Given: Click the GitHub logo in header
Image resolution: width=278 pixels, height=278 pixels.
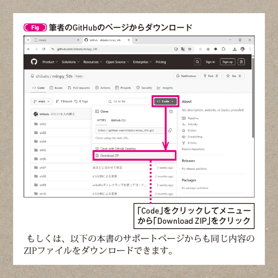Looking at the screenshot, I should tap(34, 62).
